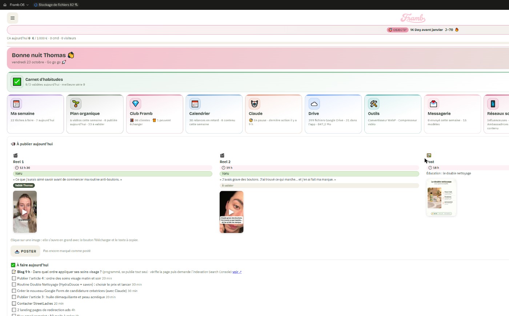
Task: Expand the Framb OS dropdown
Action: [19, 5]
